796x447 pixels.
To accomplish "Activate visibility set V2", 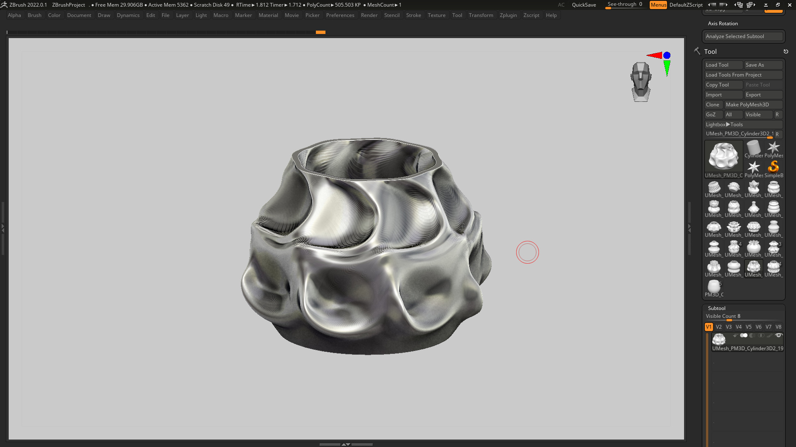I will coord(718,327).
